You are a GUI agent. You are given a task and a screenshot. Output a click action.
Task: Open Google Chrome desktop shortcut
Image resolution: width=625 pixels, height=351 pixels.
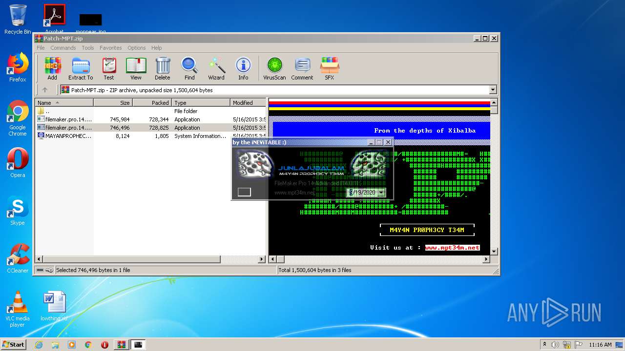(18, 118)
